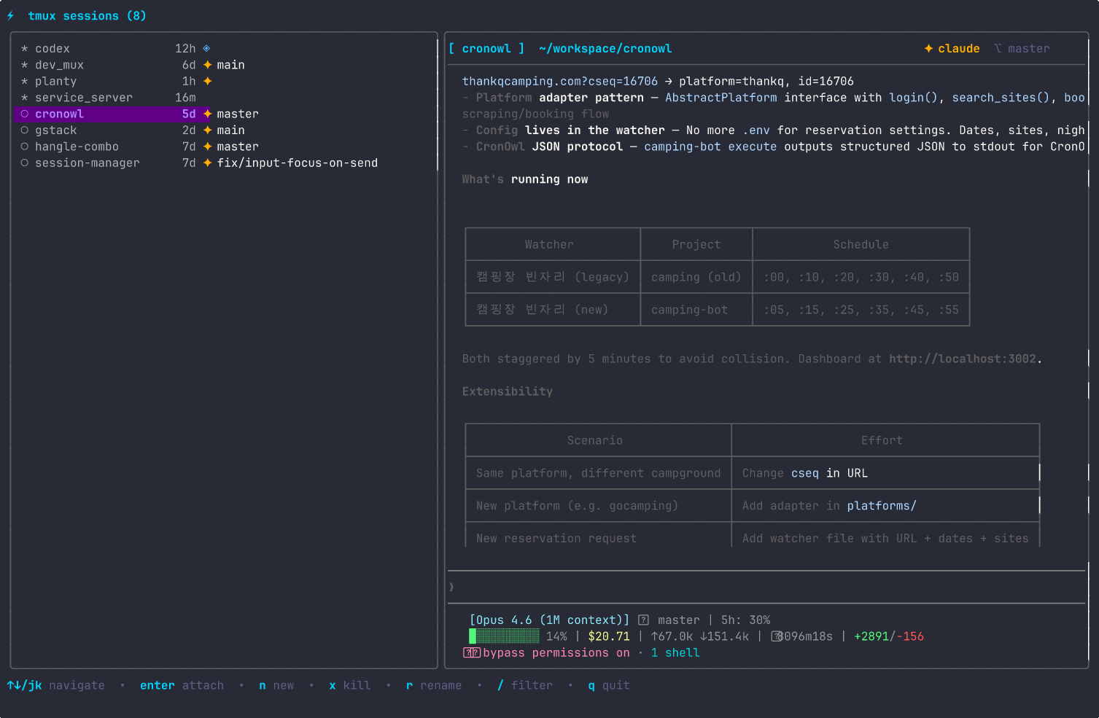Image resolution: width=1099 pixels, height=718 pixels.
Task: Select the dev_mux session row
Action: [225, 65]
